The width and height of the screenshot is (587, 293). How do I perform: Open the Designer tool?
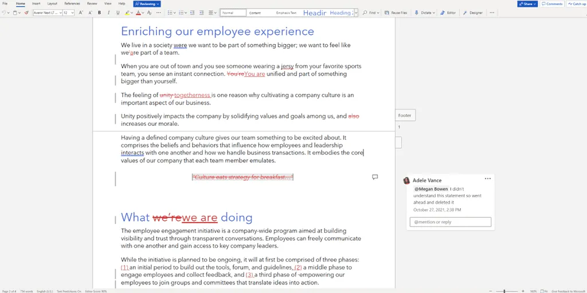473,13
